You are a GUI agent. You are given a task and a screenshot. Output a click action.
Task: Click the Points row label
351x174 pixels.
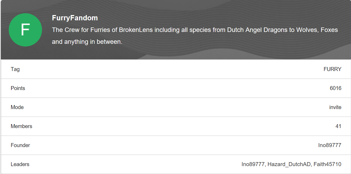18,88
